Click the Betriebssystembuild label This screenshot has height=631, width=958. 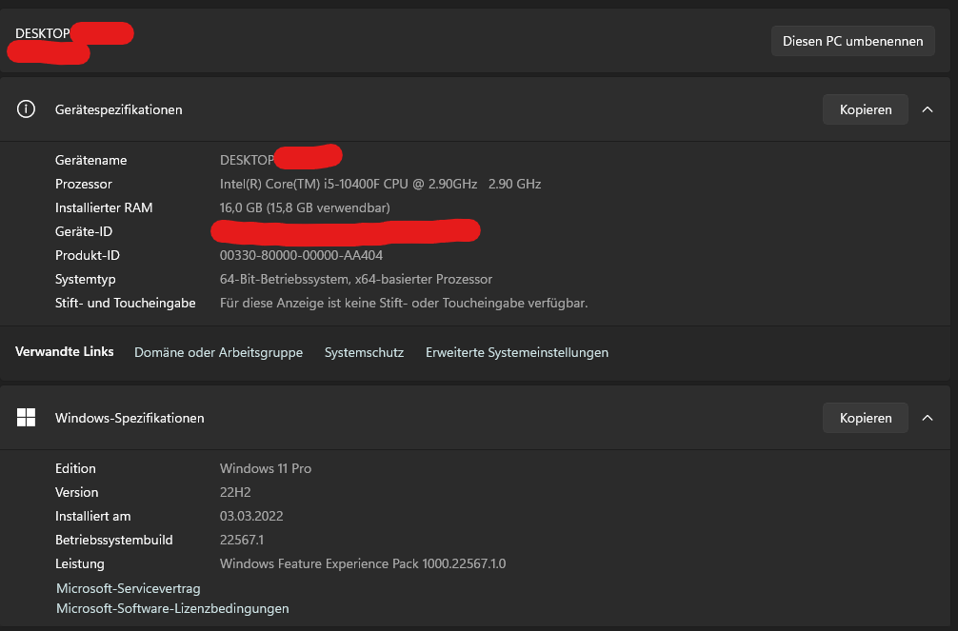(113, 540)
